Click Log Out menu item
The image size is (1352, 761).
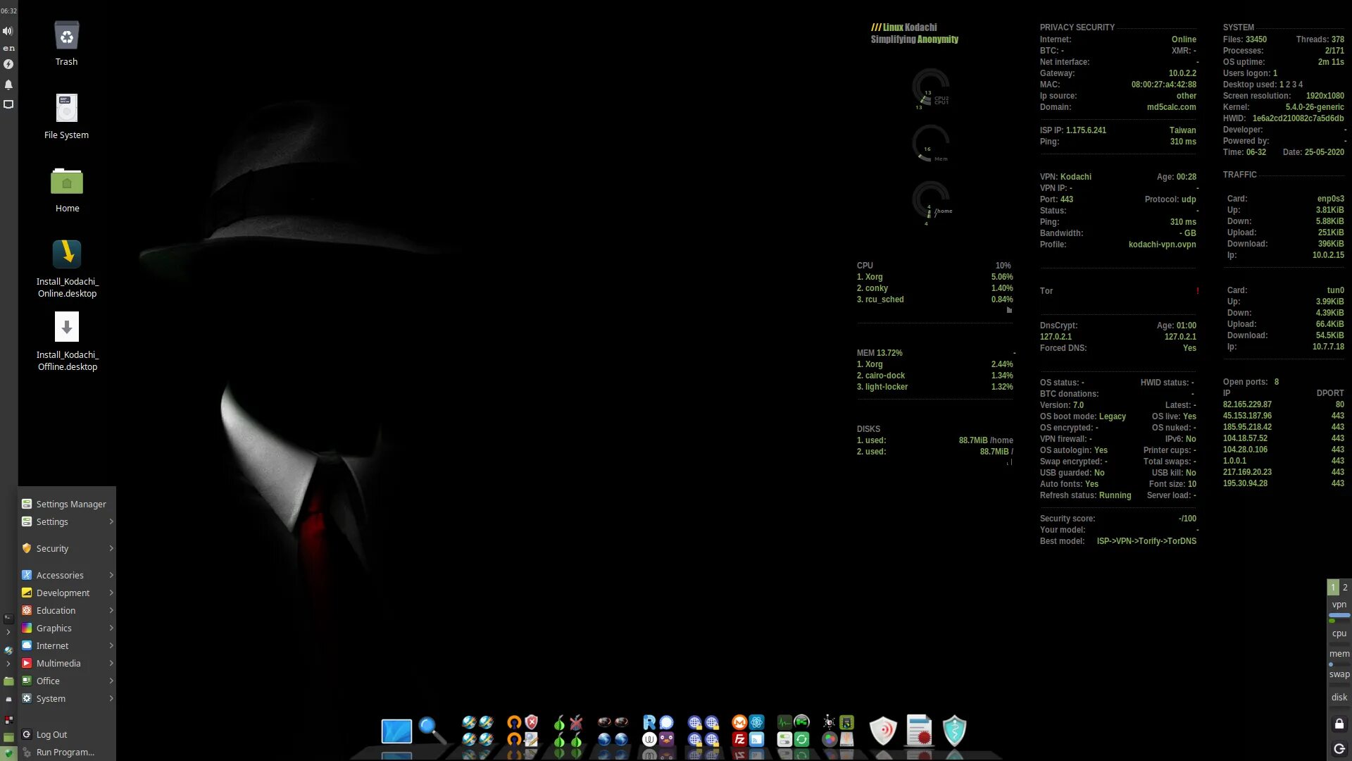[51, 734]
